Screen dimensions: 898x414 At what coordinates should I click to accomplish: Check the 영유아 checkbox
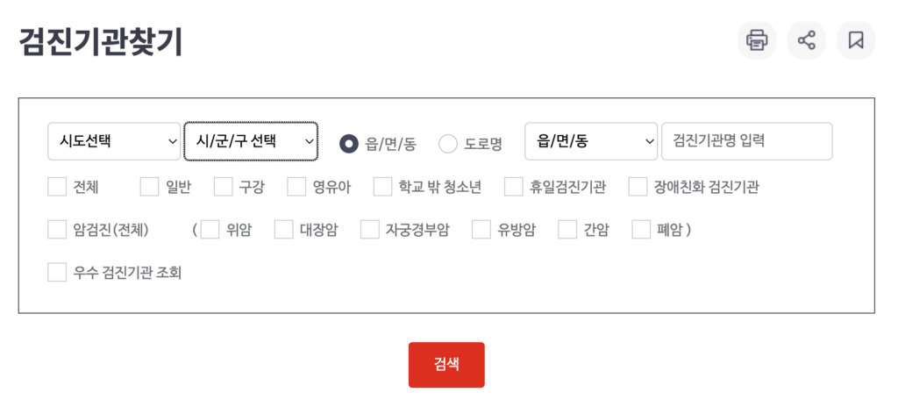tap(297, 187)
